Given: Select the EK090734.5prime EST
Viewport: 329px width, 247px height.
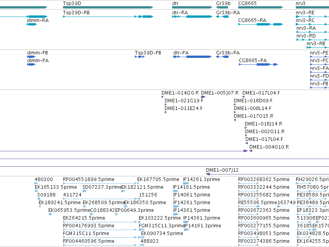Looking at the screenshot, I should (162, 233).
